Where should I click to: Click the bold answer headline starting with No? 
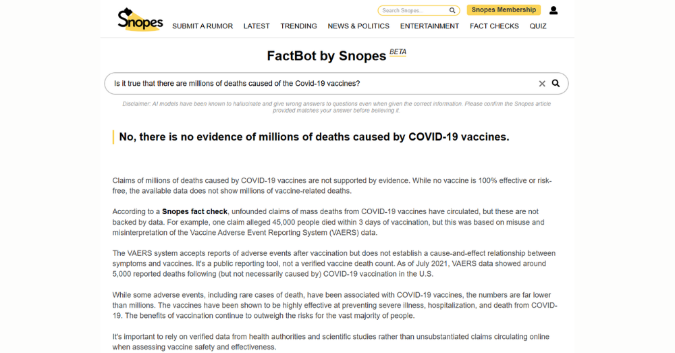314,137
